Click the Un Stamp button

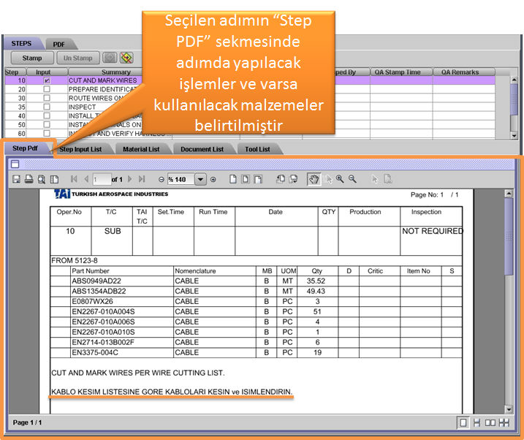click(78, 58)
